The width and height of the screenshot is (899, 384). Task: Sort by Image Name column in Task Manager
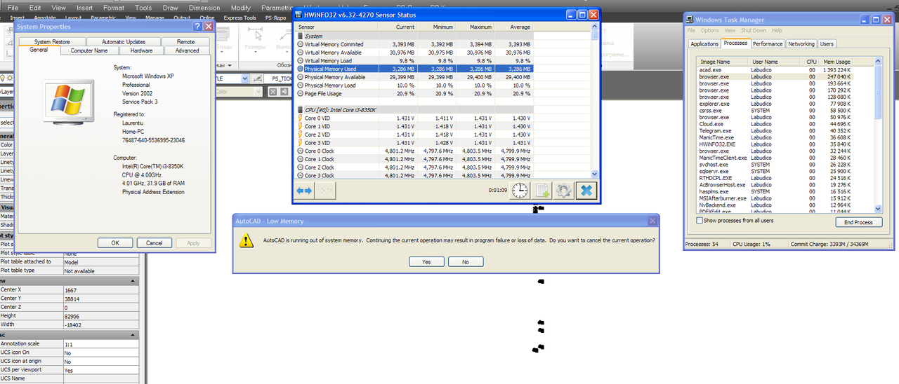point(721,62)
